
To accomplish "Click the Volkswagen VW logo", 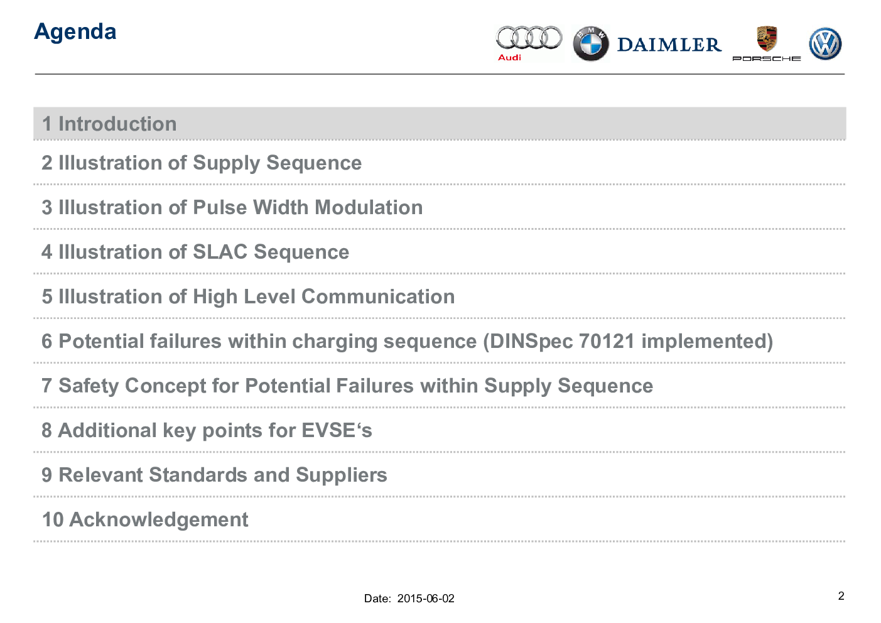I will coord(825,44).
